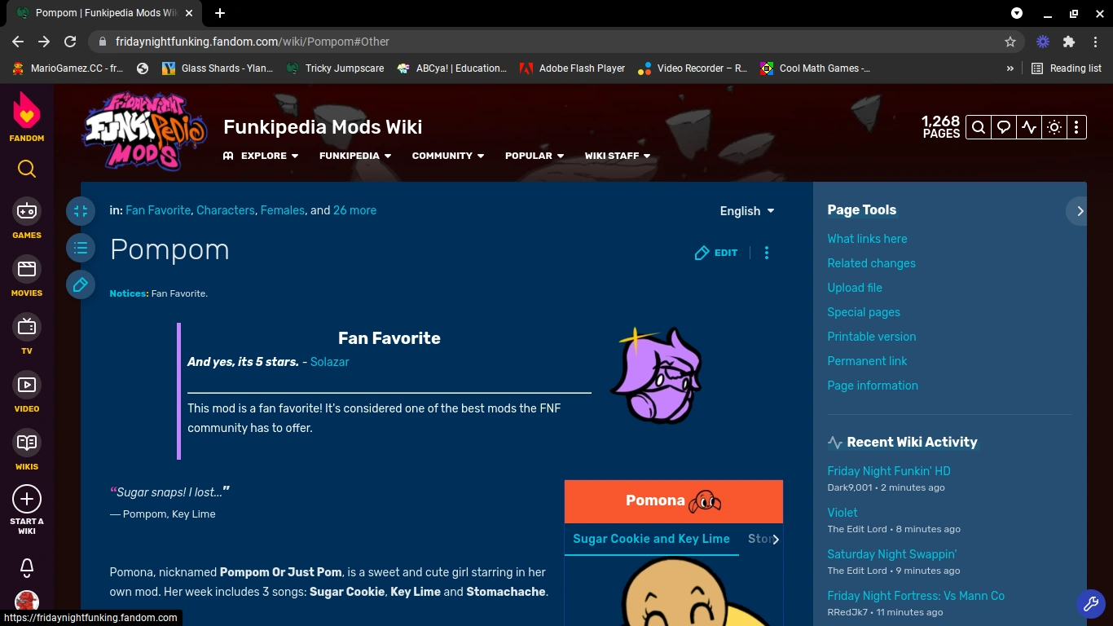Open the Video Recorder bookmark
Viewport: 1113px width, 626px height.
pyautogui.click(x=693, y=68)
